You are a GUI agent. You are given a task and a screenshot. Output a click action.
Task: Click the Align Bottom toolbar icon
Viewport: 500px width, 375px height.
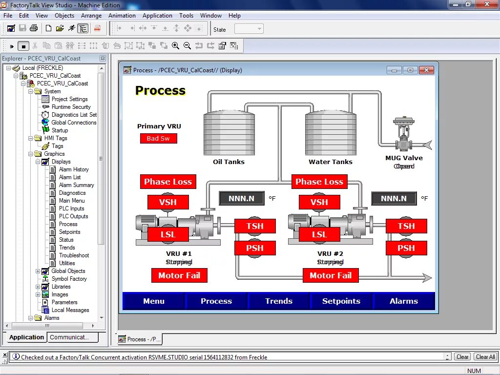coord(165,29)
